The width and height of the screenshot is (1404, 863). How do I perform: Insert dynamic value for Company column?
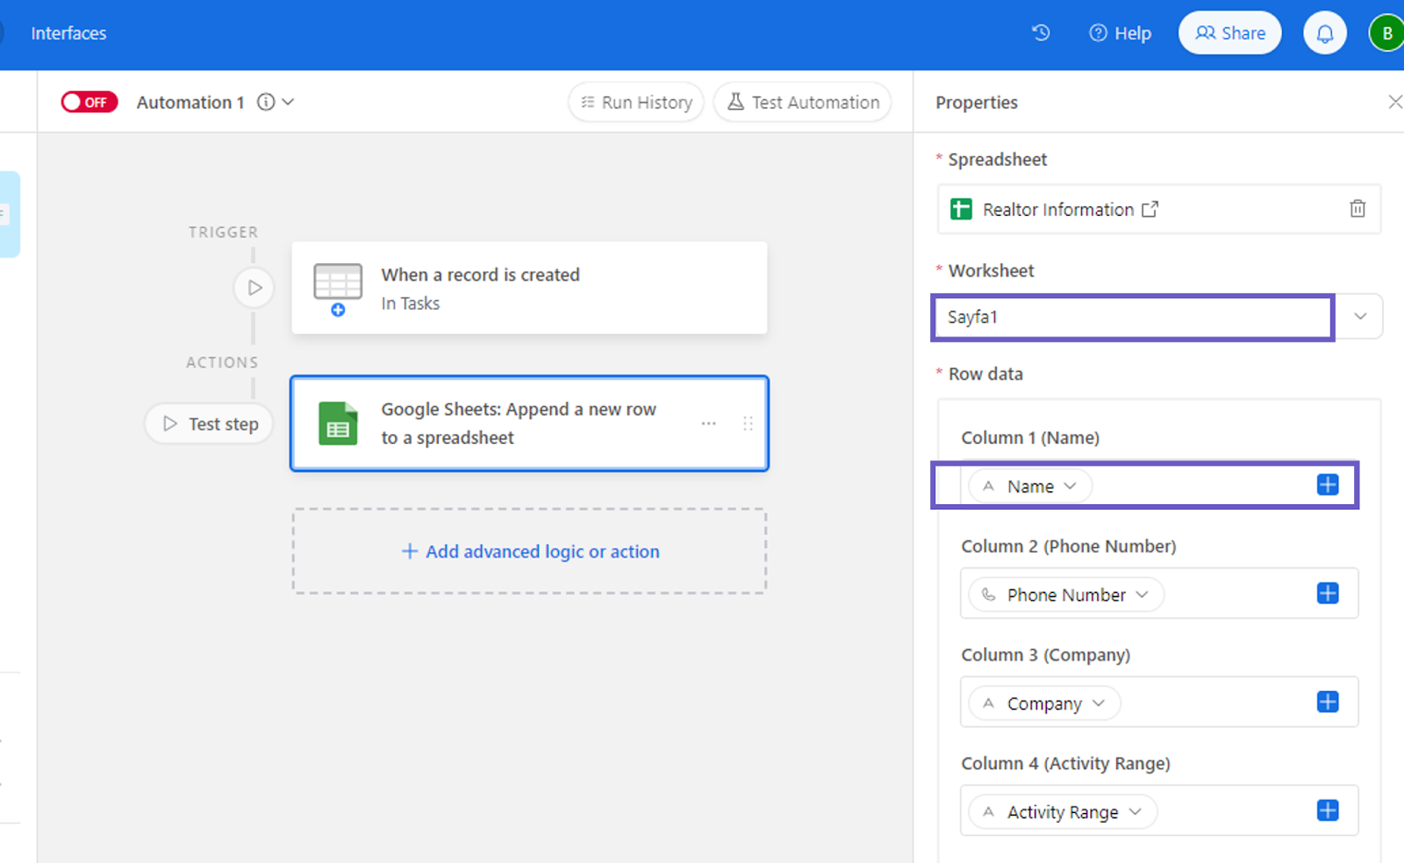(x=1328, y=701)
